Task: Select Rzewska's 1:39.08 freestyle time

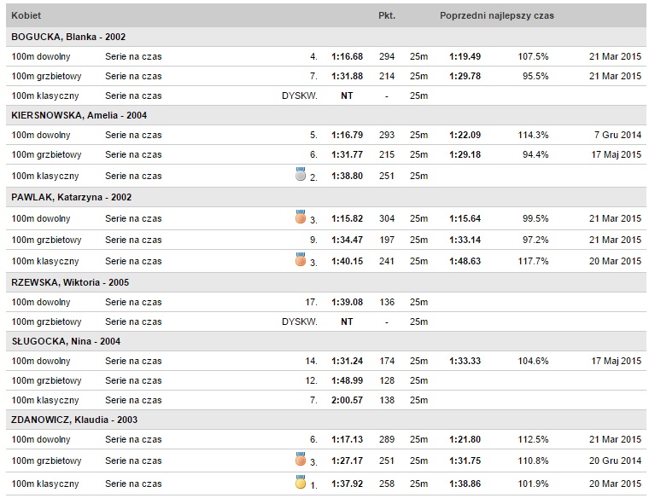Action: (x=347, y=302)
